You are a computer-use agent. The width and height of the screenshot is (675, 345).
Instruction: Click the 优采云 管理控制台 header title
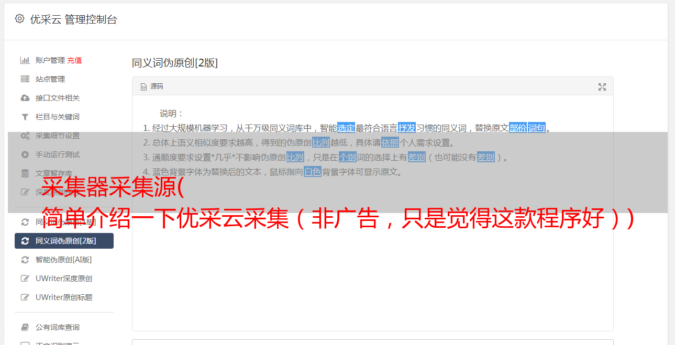[73, 19]
